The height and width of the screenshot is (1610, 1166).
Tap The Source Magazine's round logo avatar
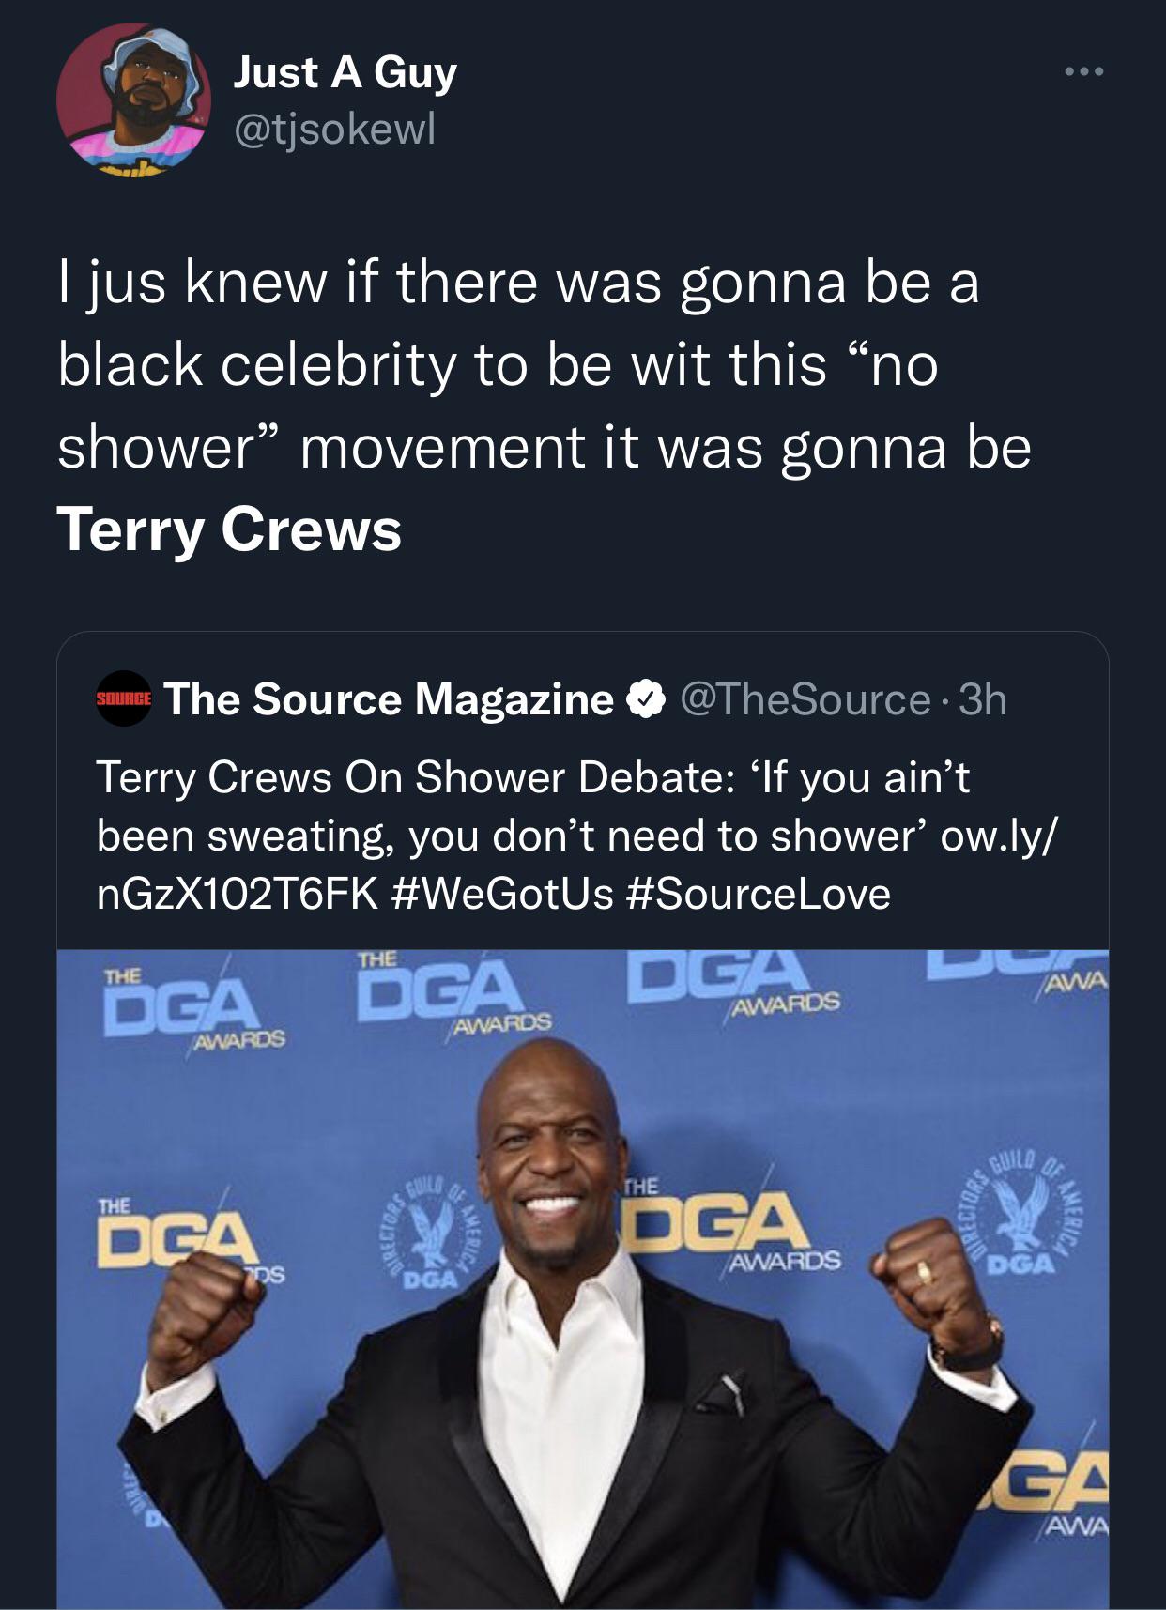[124, 699]
